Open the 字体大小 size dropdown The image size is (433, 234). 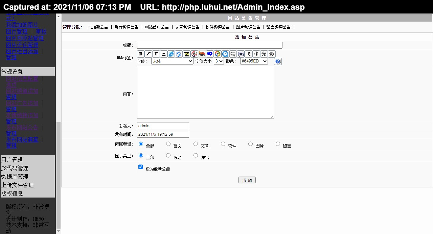tap(219, 61)
